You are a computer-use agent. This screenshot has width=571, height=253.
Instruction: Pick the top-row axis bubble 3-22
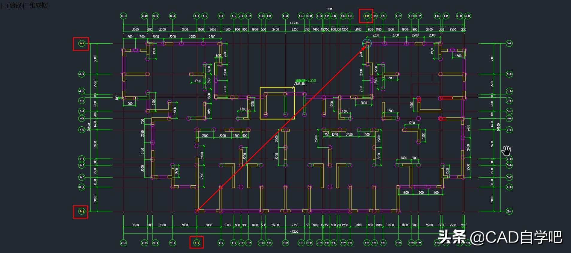click(367, 16)
